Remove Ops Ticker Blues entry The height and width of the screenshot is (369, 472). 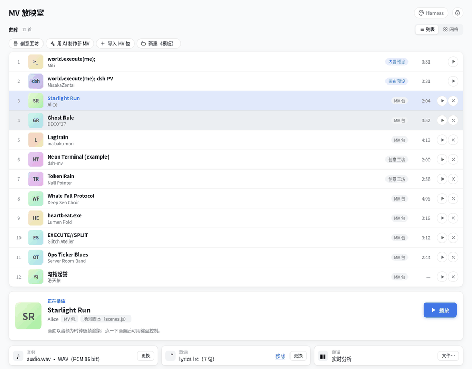pyautogui.click(x=453, y=258)
